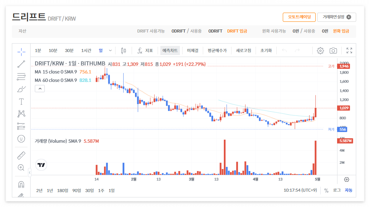Select the ruler measure tool
The height and width of the screenshot is (207, 370).
point(21,156)
